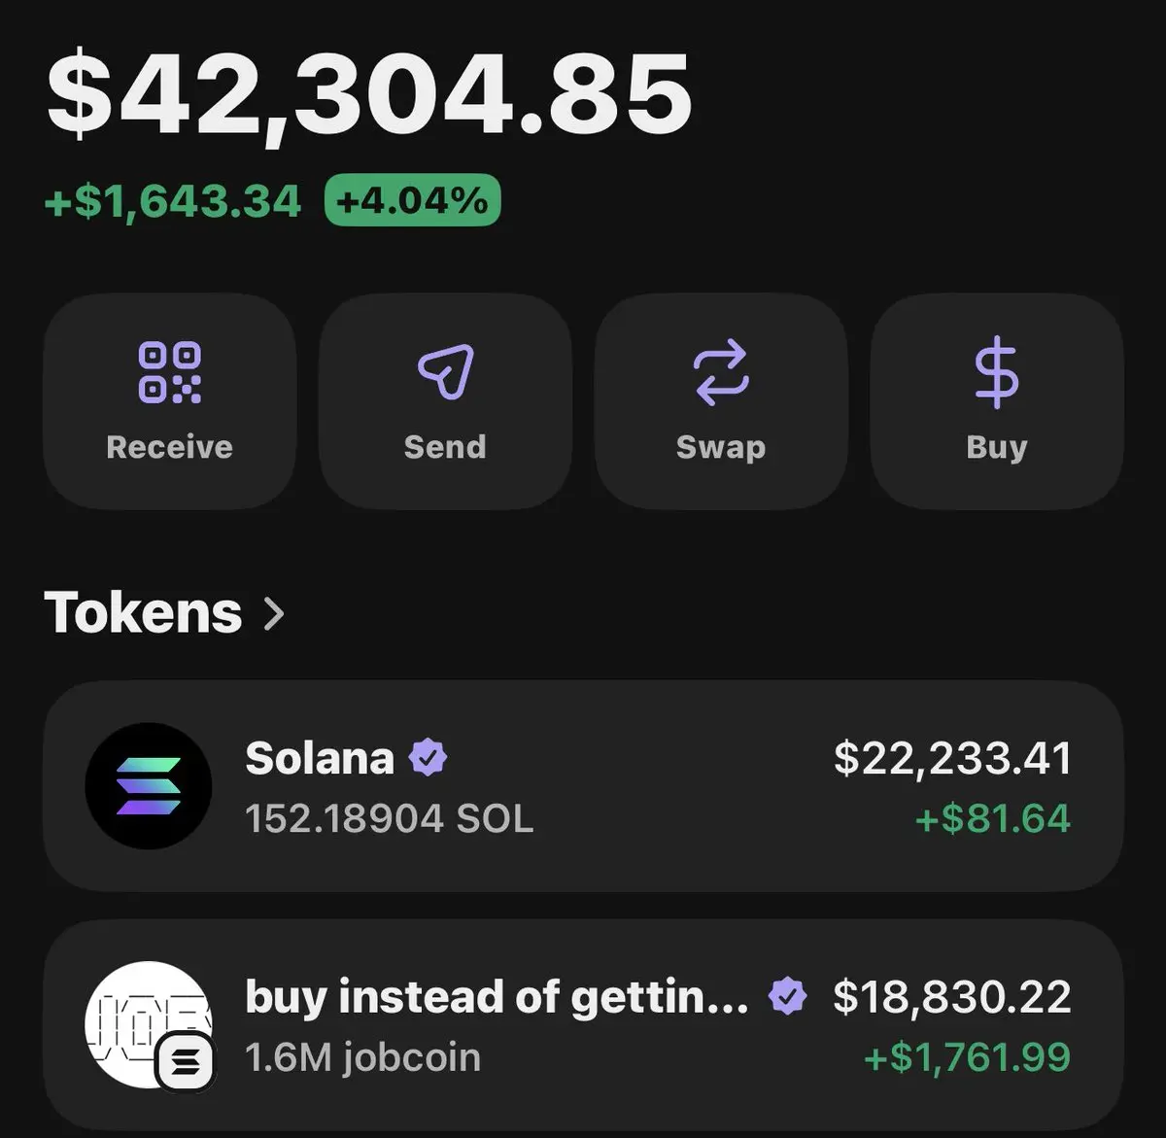The width and height of the screenshot is (1166, 1138).
Task: Open the jobcoin $18,830.22 value
Action: tap(952, 997)
